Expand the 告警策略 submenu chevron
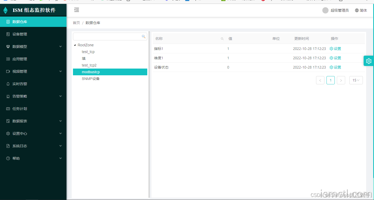Viewport: 374px width, 200px height. (61, 96)
